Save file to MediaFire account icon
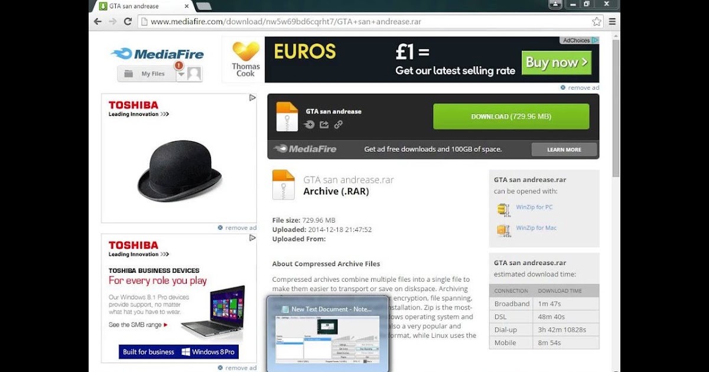Viewport: 709px width, 372px height. point(309,125)
